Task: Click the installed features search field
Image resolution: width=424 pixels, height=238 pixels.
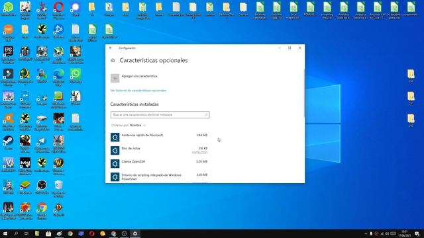Action: [x=160, y=114]
